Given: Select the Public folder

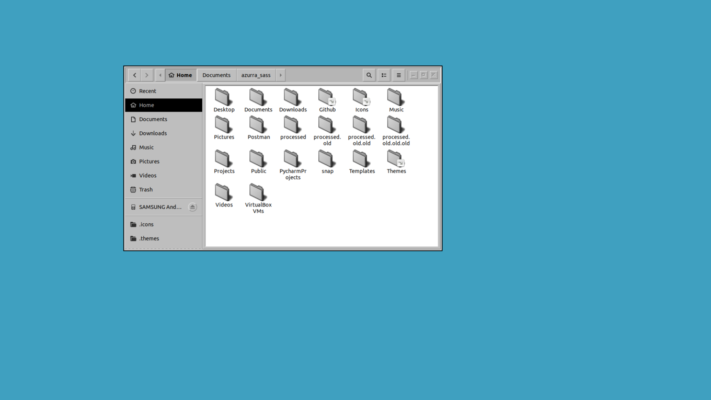Looking at the screenshot, I should pos(258,162).
